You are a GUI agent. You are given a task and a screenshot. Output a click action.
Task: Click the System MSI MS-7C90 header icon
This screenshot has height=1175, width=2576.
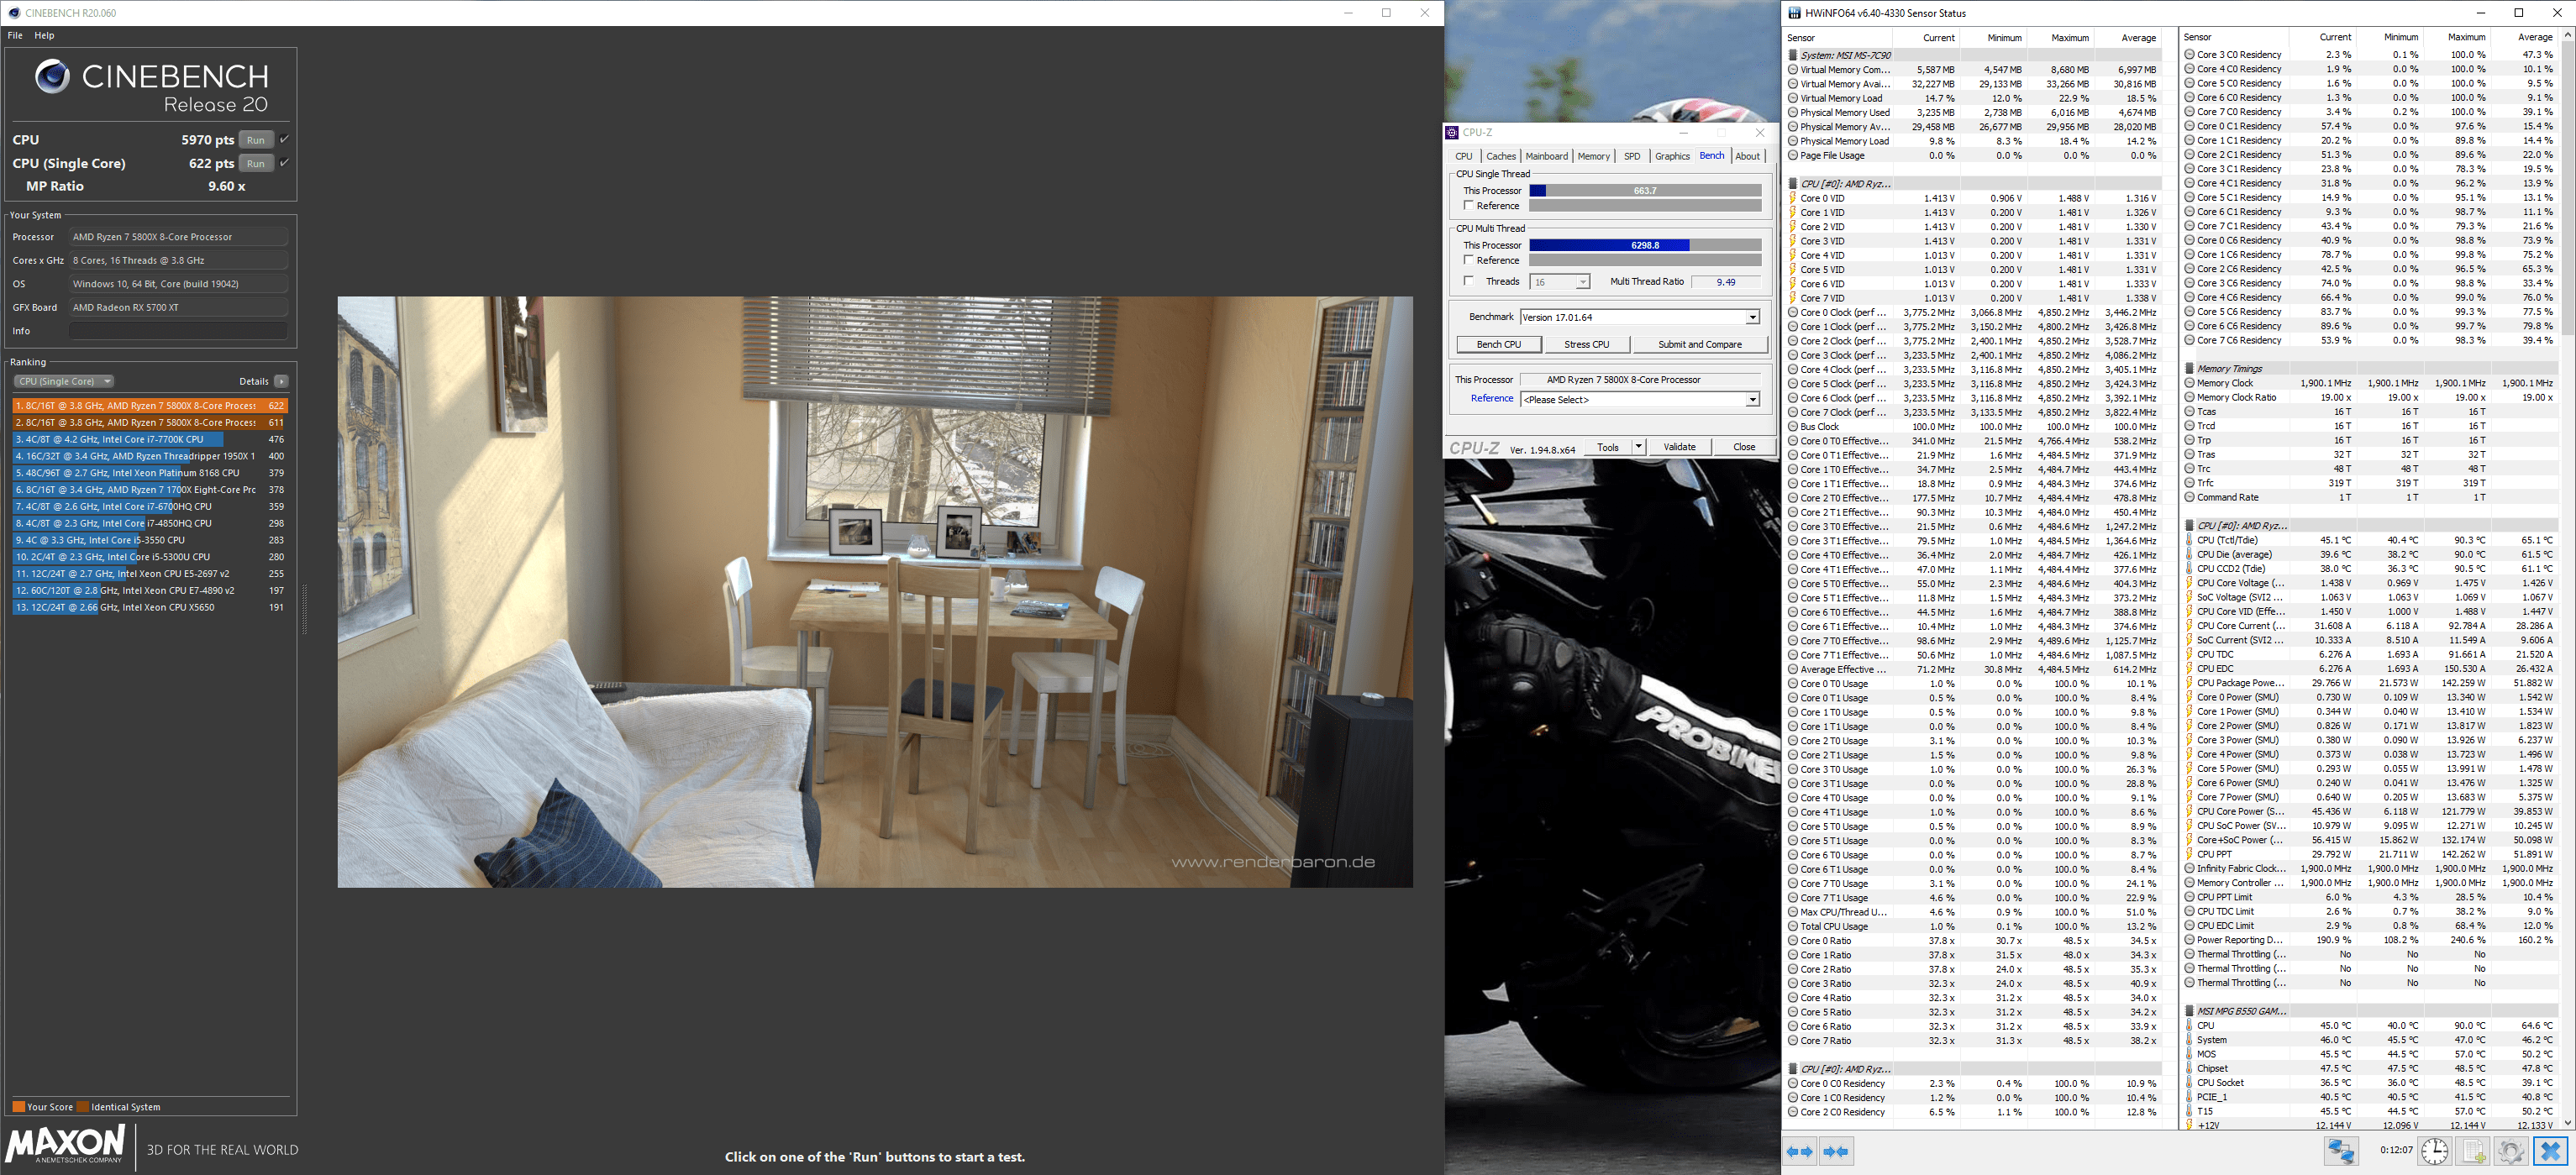click(1793, 56)
